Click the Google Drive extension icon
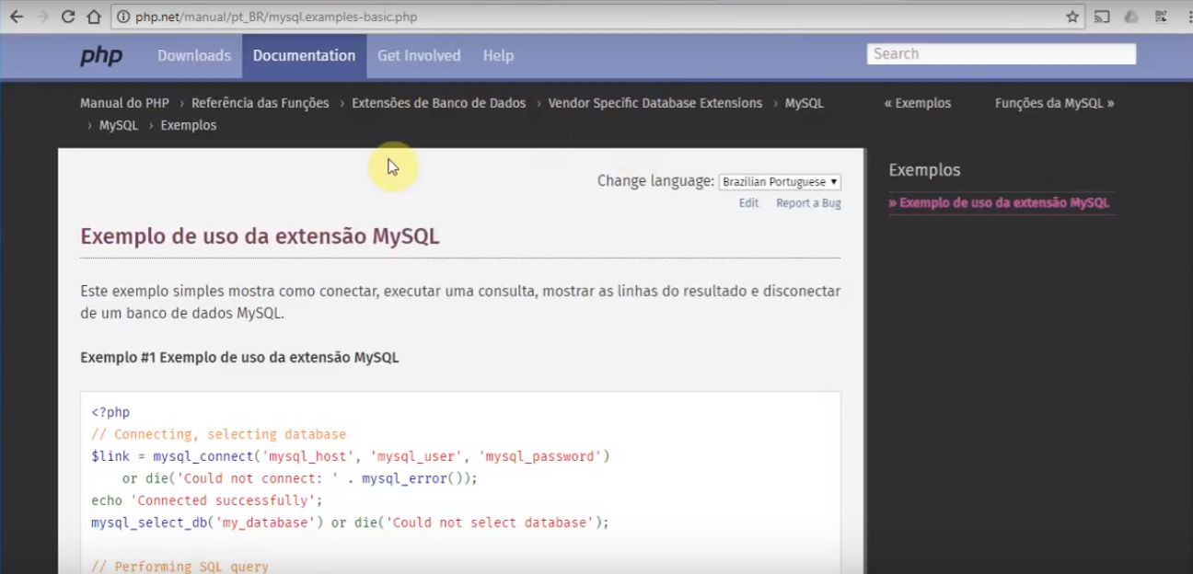The image size is (1193, 574). pyautogui.click(x=1131, y=17)
